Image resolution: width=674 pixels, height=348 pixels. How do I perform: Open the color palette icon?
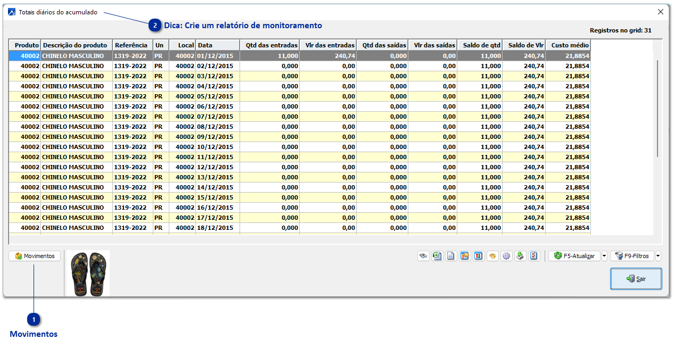point(492,256)
